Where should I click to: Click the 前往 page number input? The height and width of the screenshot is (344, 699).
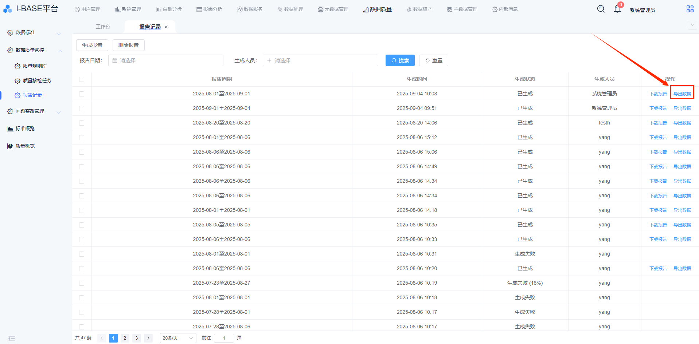coord(224,338)
